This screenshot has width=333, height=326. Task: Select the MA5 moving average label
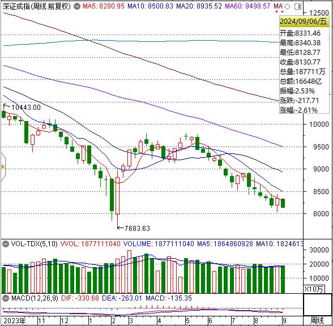(104, 6)
